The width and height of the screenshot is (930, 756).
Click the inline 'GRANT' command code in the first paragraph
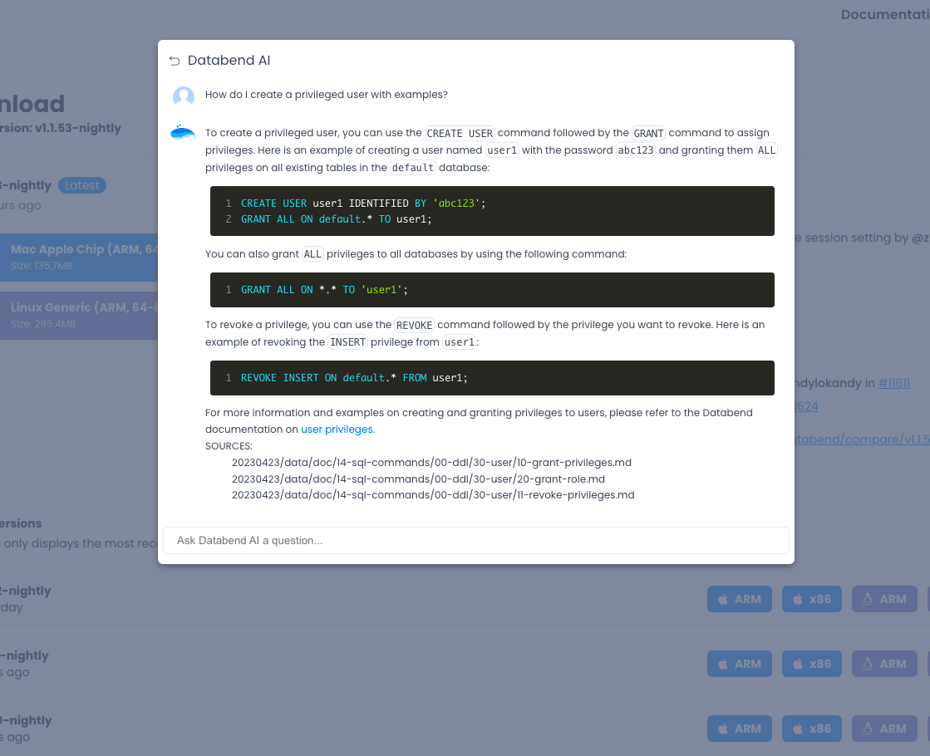pos(648,133)
